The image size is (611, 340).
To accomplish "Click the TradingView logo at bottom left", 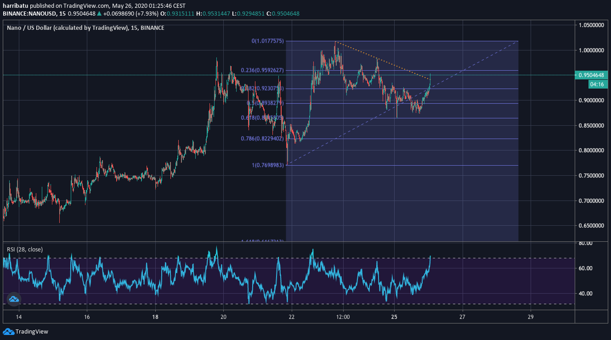I will point(26,331).
